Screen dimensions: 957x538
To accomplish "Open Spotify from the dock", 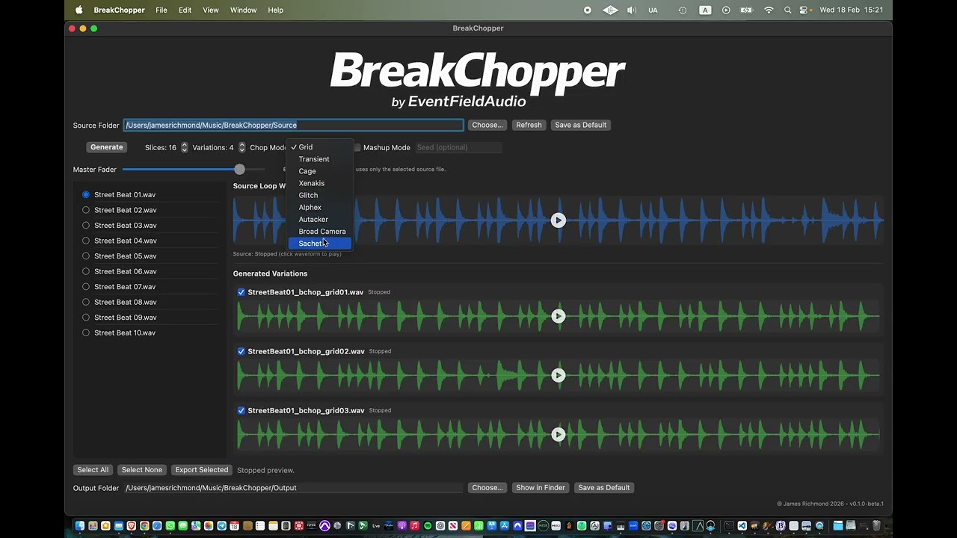I will [x=427, y=526].
